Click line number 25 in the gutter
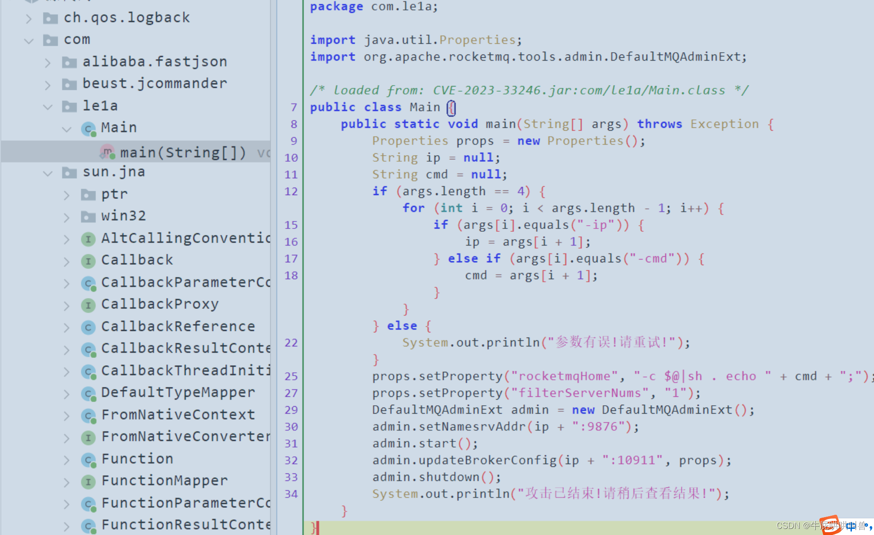Viewport: 874px width, 535px height. (291, 377)
